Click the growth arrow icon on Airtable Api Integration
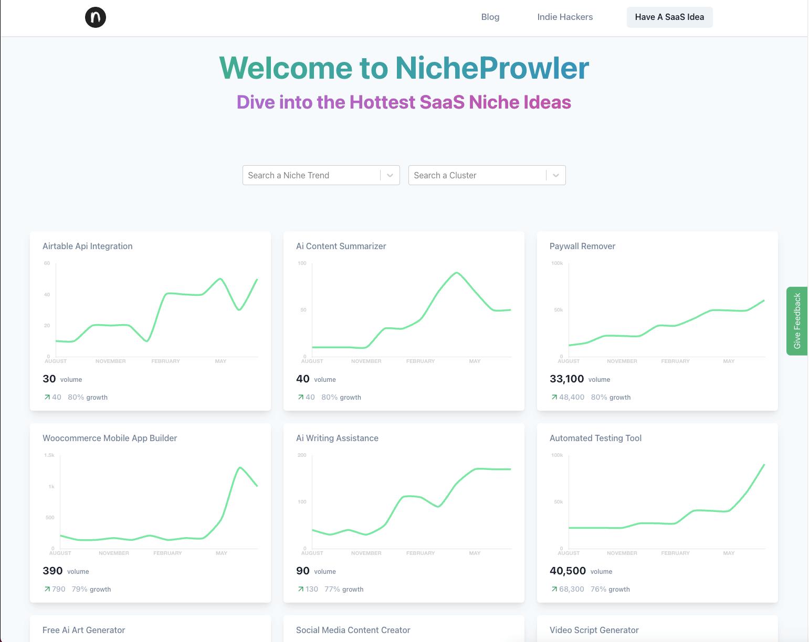The image size is (809, 642). (46, 397)
